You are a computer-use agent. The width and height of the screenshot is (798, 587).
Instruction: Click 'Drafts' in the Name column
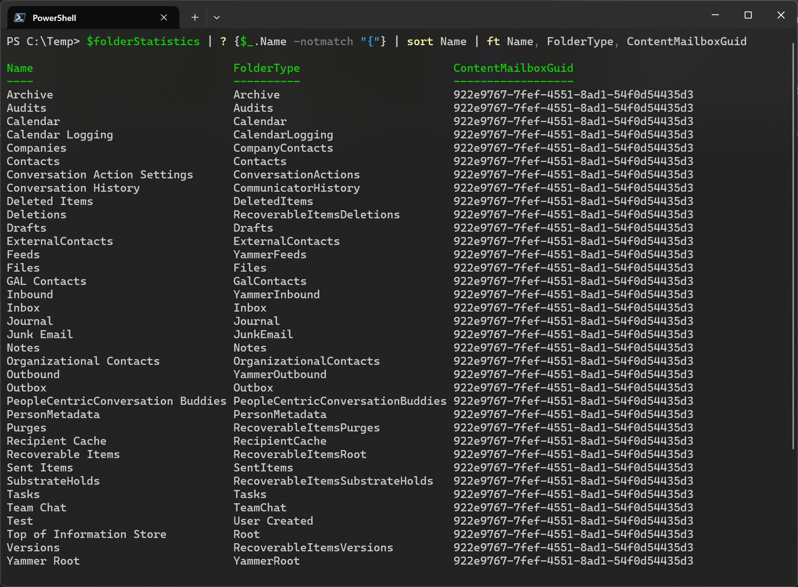[27, 228]
